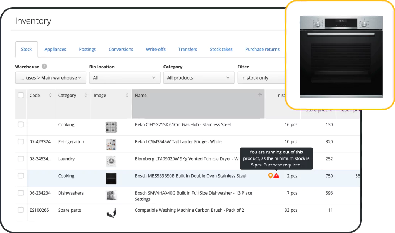The height and width of the screenshot is (233, 395).
Task: Toggle the select-all checkbox in table header
Action: pos(21,95)
